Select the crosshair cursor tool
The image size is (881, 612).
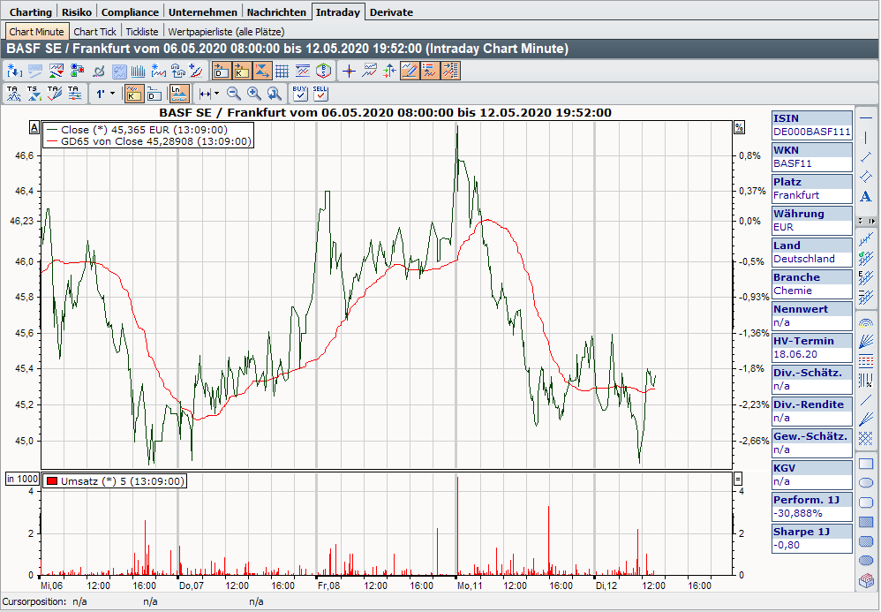[x=349, y=71]
